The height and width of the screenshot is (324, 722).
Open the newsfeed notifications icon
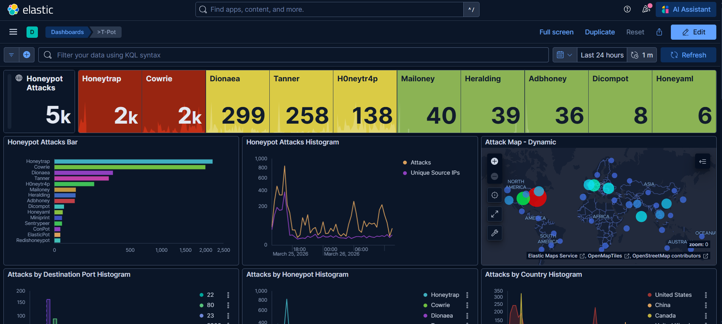tap(646, 9)
